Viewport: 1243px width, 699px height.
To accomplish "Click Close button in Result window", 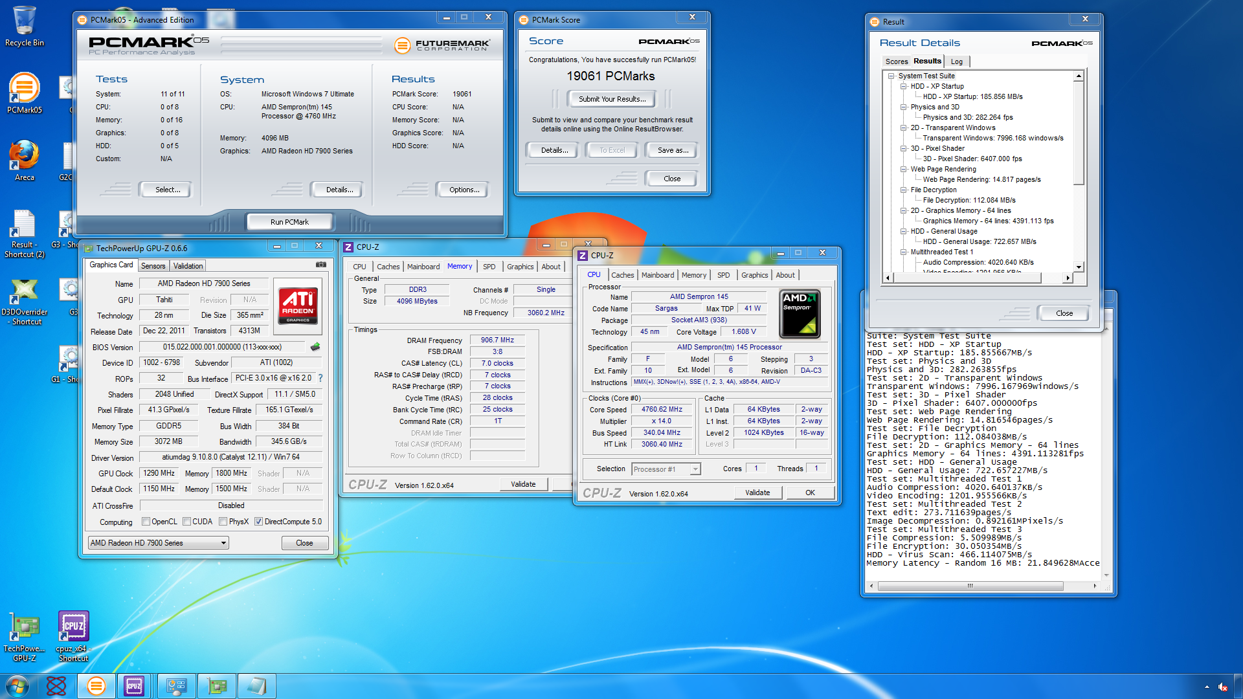I will pyautogui.click(x=1064, y=313).
